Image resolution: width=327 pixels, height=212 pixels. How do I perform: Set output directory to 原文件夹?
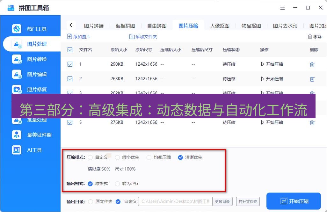click(x=91, y=201)
